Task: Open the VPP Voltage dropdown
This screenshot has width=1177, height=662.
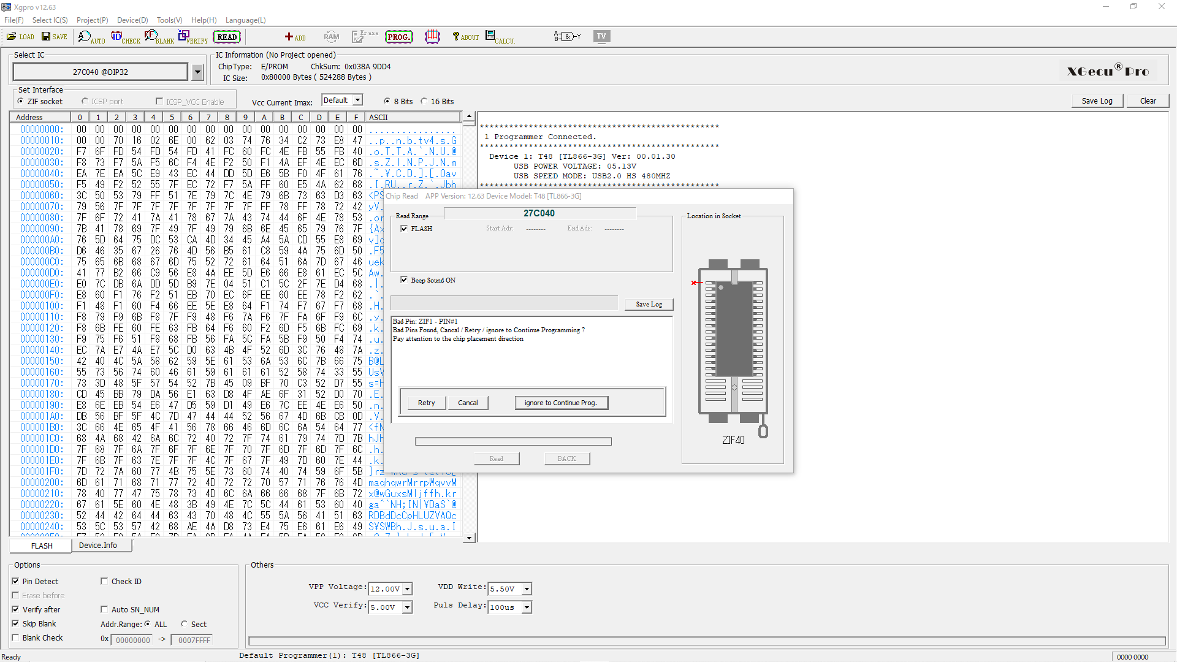Action: pos(408,589)
